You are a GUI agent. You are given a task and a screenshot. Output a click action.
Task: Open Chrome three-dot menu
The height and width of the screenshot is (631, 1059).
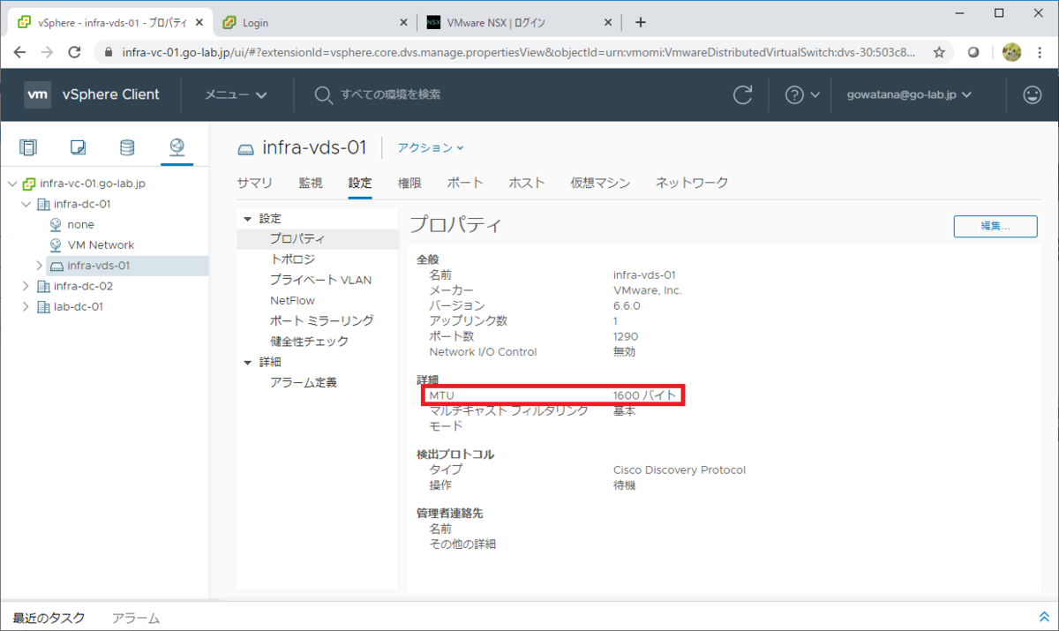pyautogui.click(x=1041, y=52)
